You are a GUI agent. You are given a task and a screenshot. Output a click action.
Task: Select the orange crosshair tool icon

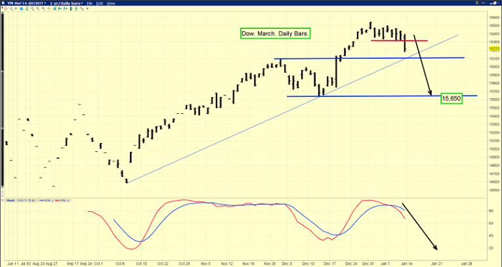coord(49,9)
